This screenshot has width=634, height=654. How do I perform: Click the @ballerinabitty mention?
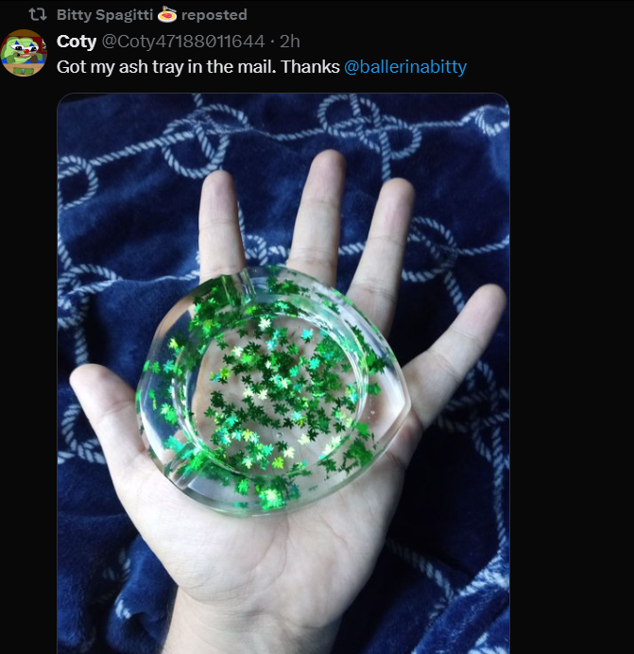[x=405, y=67]
